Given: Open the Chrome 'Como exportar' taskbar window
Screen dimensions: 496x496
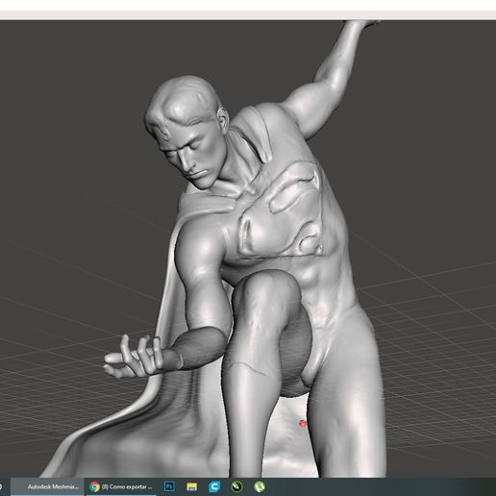Looking at the screenshot, I should pos(121,486).
